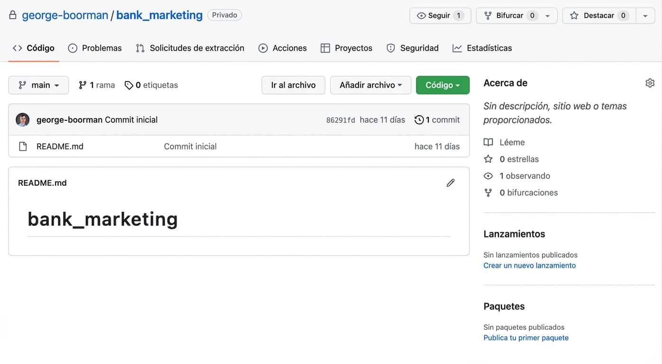
Task: Open the main branch dropdown
Action: pos(38,85)
